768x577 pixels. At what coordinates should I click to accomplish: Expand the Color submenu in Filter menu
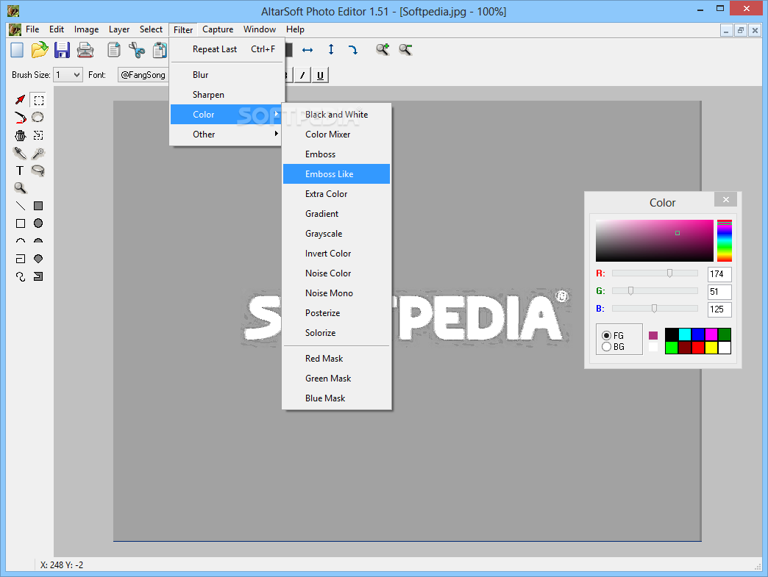coord(227,115)
